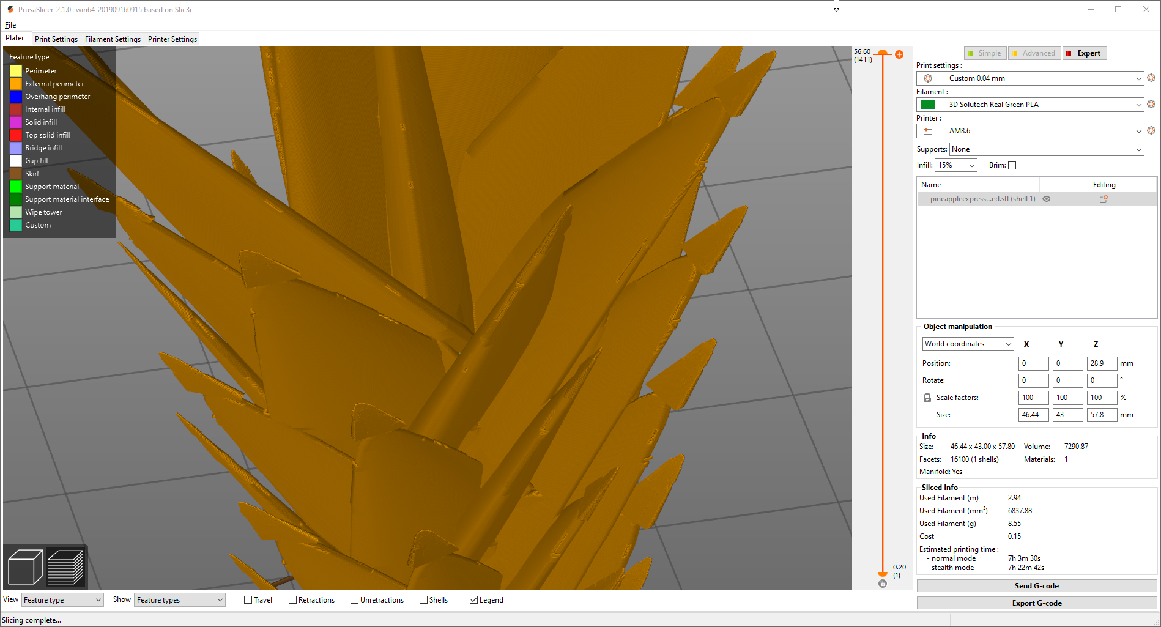Click the Rotate X input field
This screenshot has width=1161, height=627.
1033,380
